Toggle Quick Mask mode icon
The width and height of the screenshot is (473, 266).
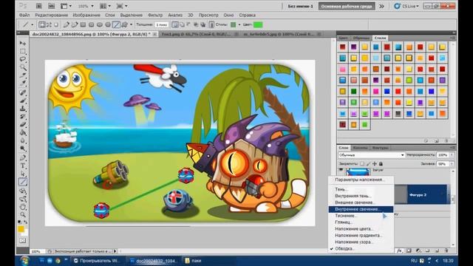click(x=23, y=241)
